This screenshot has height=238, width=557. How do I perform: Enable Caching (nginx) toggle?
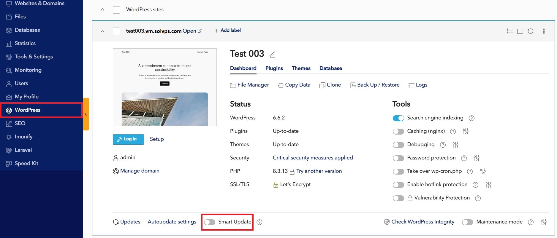click(398, 132)
